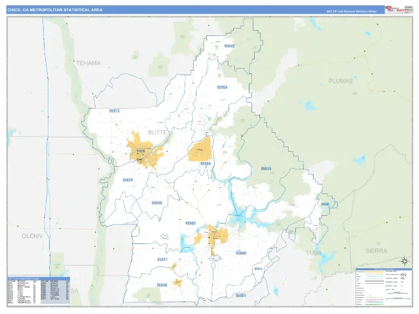Click the GLENN county label

[32, 236]
